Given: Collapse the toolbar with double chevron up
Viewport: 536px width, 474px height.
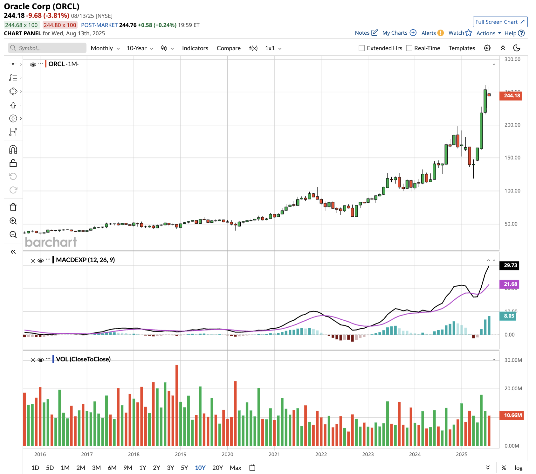Looking at the screenshot, I should 503,48.
